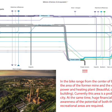
Task: Click the Power station node
Action: click(75, 60)
